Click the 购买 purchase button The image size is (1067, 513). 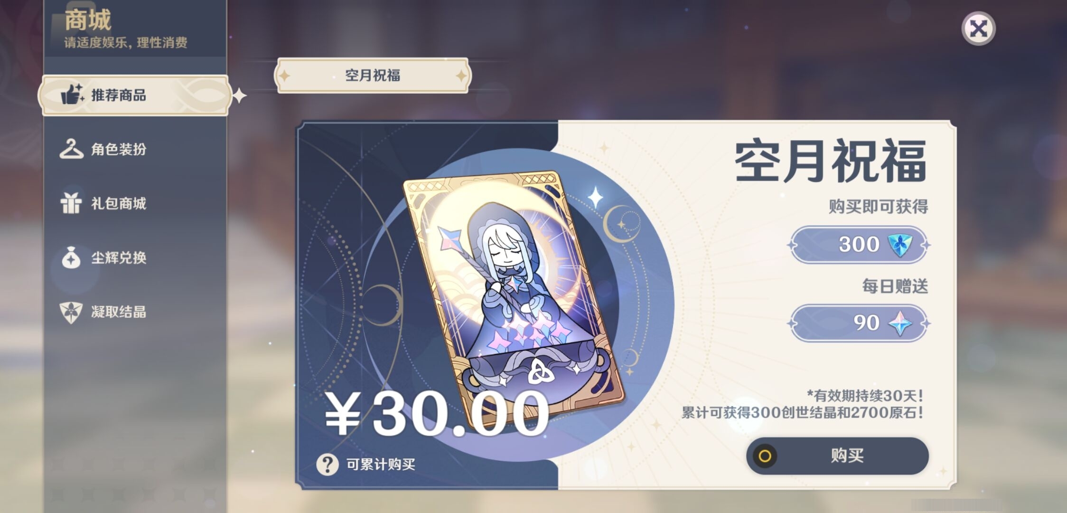pos(837,456)
